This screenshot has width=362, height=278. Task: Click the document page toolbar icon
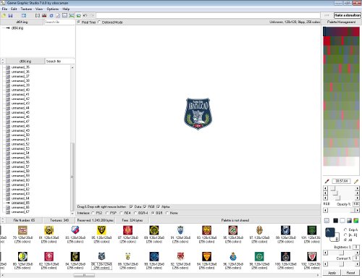pyautogui.click(x=58, y=15)
